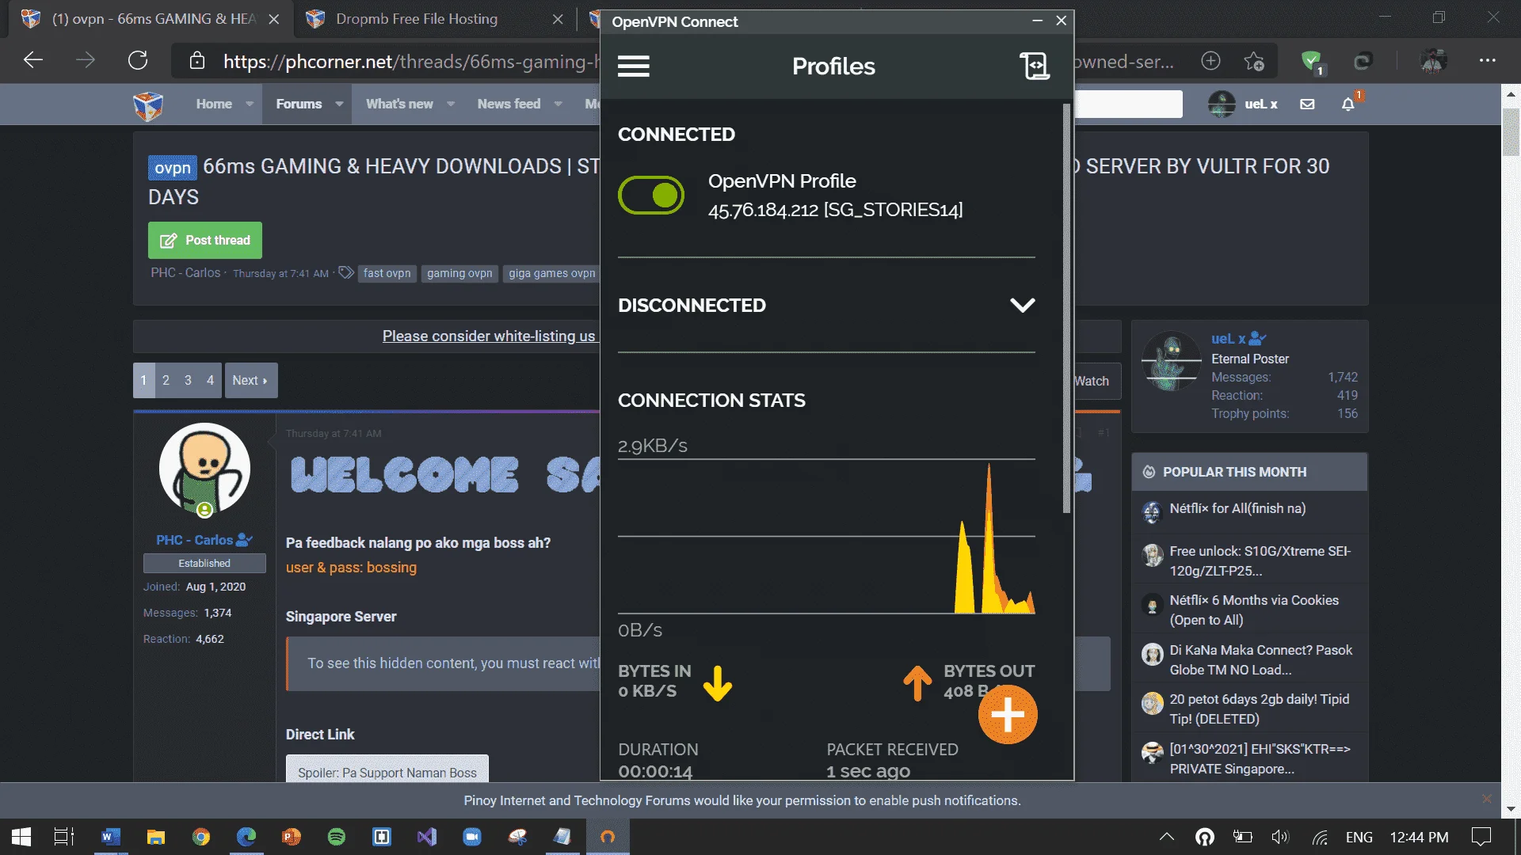1521x855 pixels.
Task: Open the Nétflix for All(finish na) thread
Action: pyautogui.click(x=1237, y=508)
